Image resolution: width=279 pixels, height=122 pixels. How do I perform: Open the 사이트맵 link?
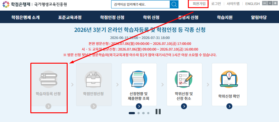[x=233, y=3]
